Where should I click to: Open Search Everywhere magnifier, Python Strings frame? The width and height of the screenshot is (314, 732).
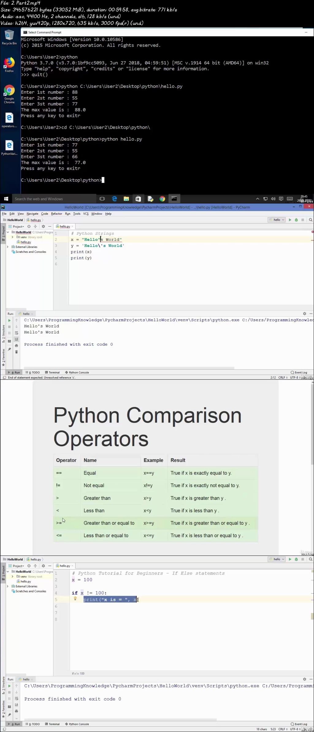pos(311,220)
